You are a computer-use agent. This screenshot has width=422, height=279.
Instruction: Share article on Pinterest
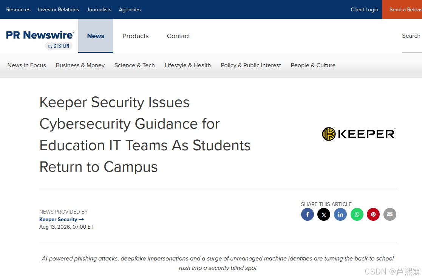373,214
